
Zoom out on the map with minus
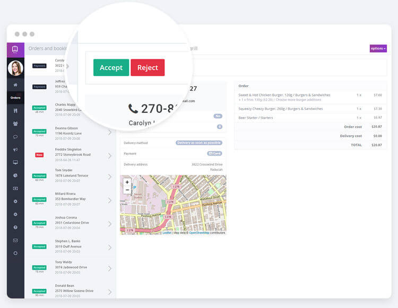(x=127, y=190)
